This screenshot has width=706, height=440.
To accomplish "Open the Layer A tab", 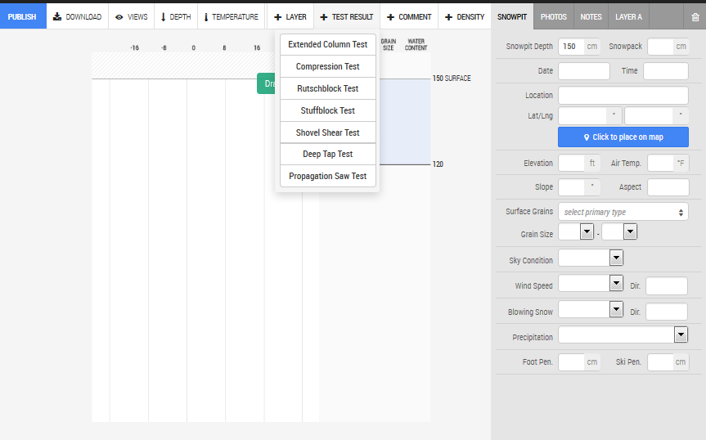I will [x=628, y=16].
